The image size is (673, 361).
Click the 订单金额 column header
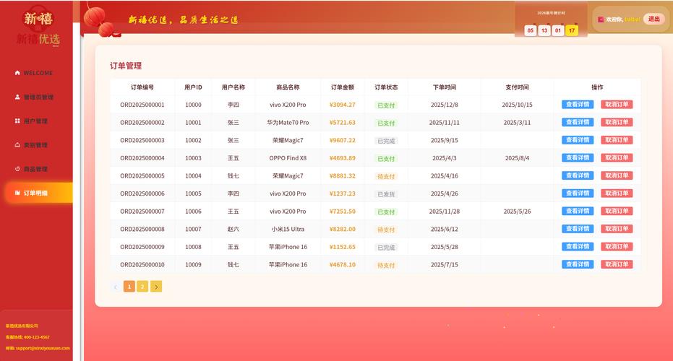(342, 87)
